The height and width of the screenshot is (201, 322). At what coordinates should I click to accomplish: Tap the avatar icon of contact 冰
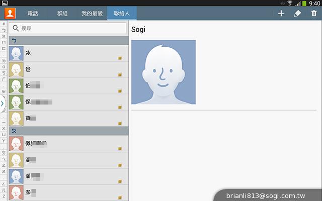click(x=16, y=53)
